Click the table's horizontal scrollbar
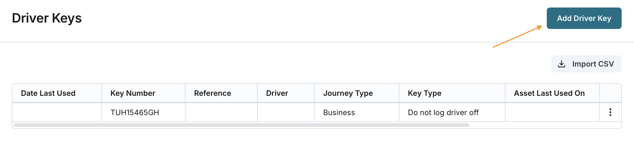 [x=241, y=125]
